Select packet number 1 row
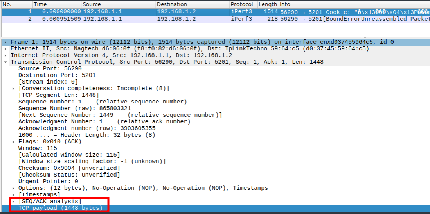430x214 pixels. [x=157, y=12]
